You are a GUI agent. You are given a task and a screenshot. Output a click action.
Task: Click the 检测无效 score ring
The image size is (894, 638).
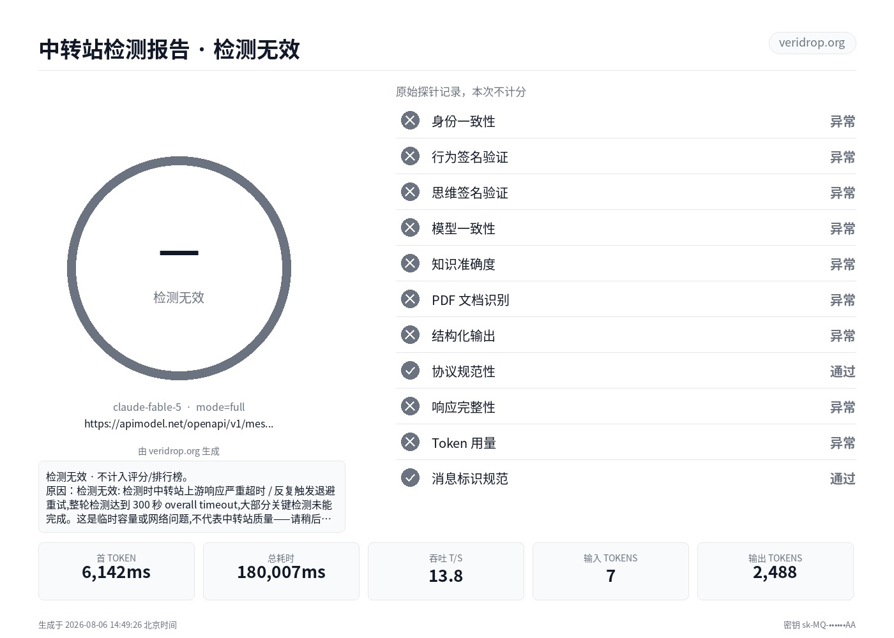[179, 269]
